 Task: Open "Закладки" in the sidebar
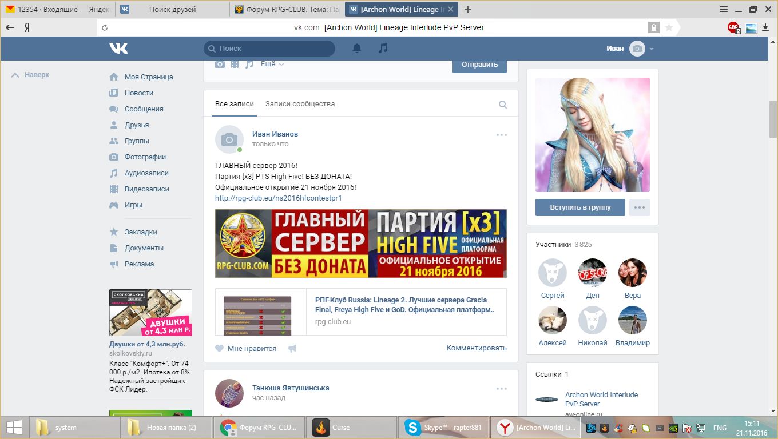[x=141, y=232]
